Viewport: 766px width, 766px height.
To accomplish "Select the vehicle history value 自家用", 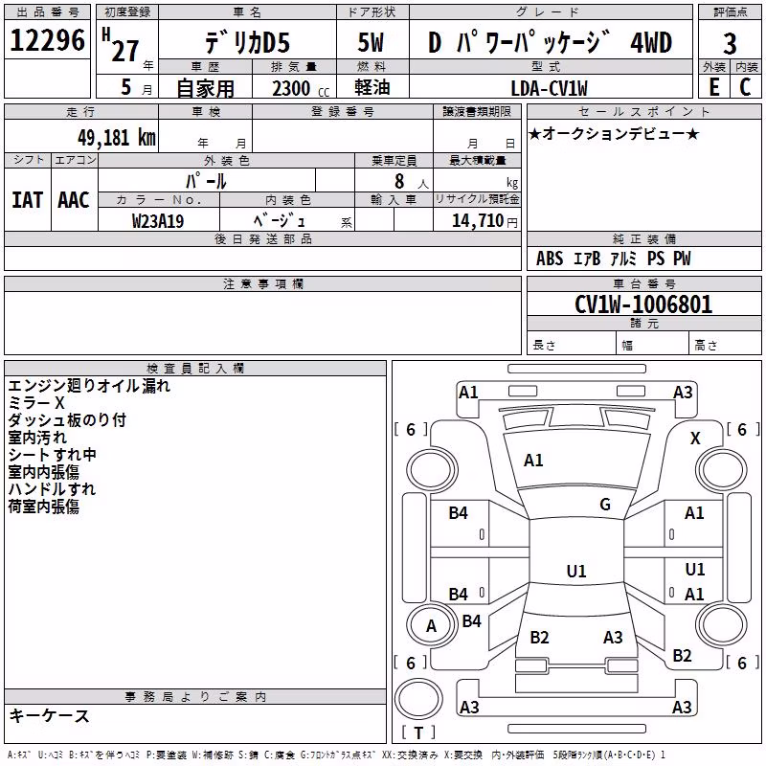I will pos(205,88).
